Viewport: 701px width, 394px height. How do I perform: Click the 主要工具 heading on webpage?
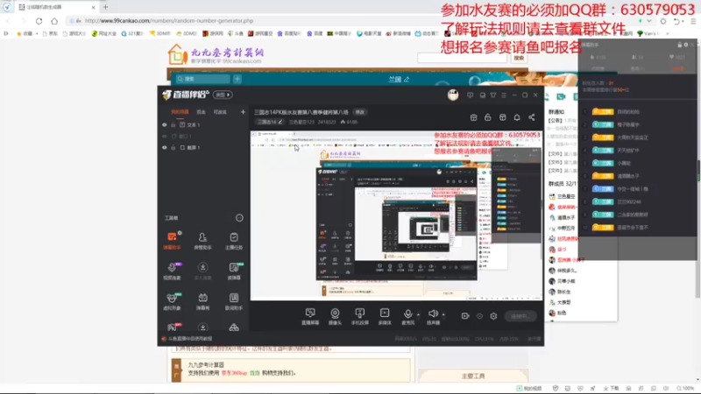click(473, 376)
